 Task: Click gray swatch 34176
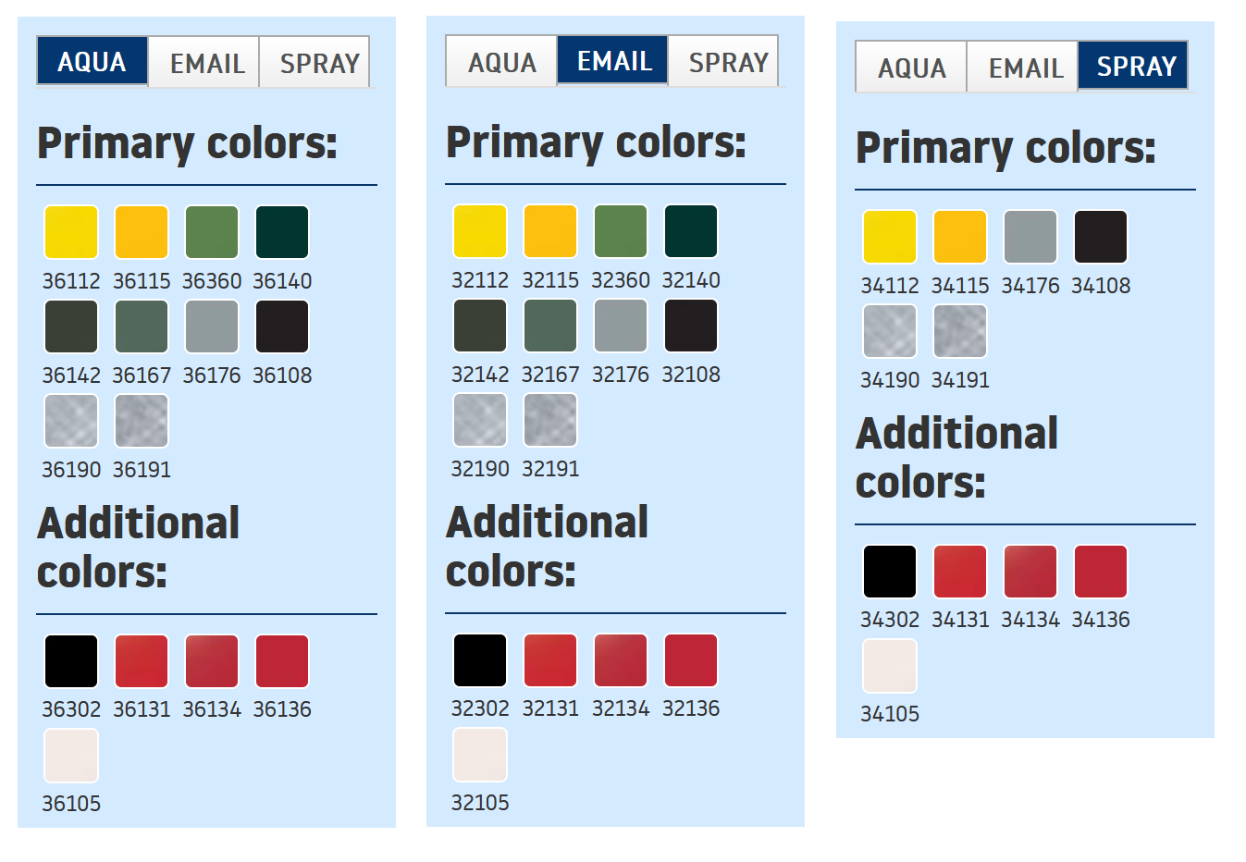pos(1030,237)
